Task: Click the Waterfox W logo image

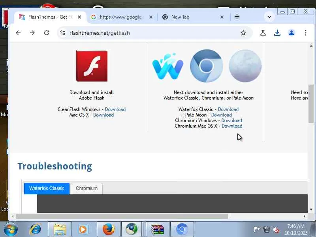Action: click(168, 66)
